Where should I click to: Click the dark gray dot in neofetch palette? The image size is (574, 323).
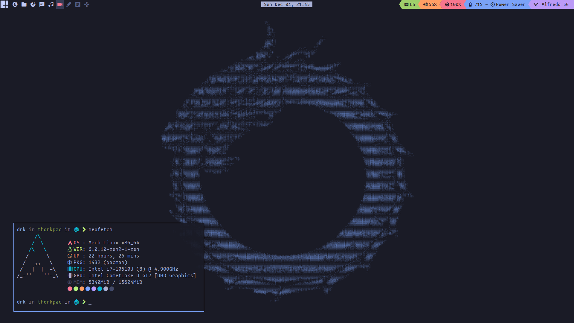(112, 289)
